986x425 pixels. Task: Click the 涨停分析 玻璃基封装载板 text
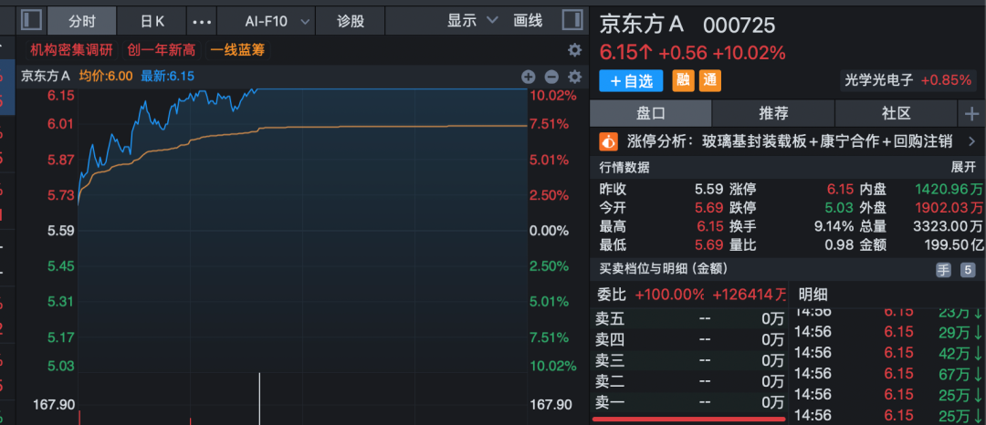(789, 141)
